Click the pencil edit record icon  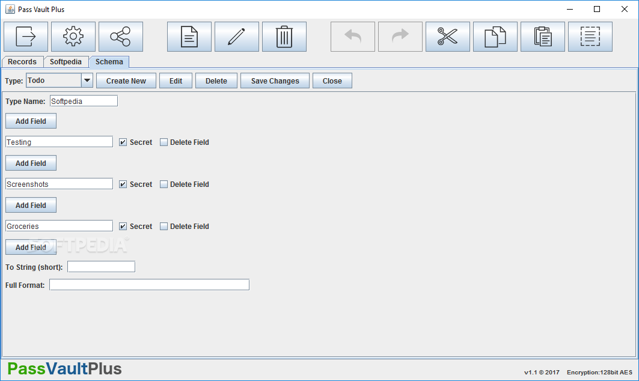(x=237, y=37)
